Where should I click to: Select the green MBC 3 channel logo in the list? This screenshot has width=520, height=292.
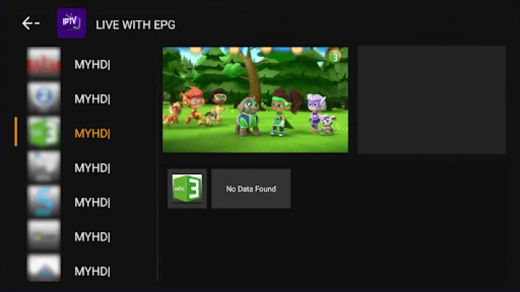tap(43, 131)
